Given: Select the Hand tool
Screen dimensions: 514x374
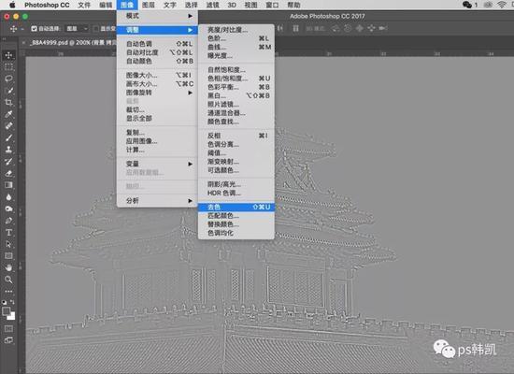Looking at the screenshot, I should (x=8, y=267).
